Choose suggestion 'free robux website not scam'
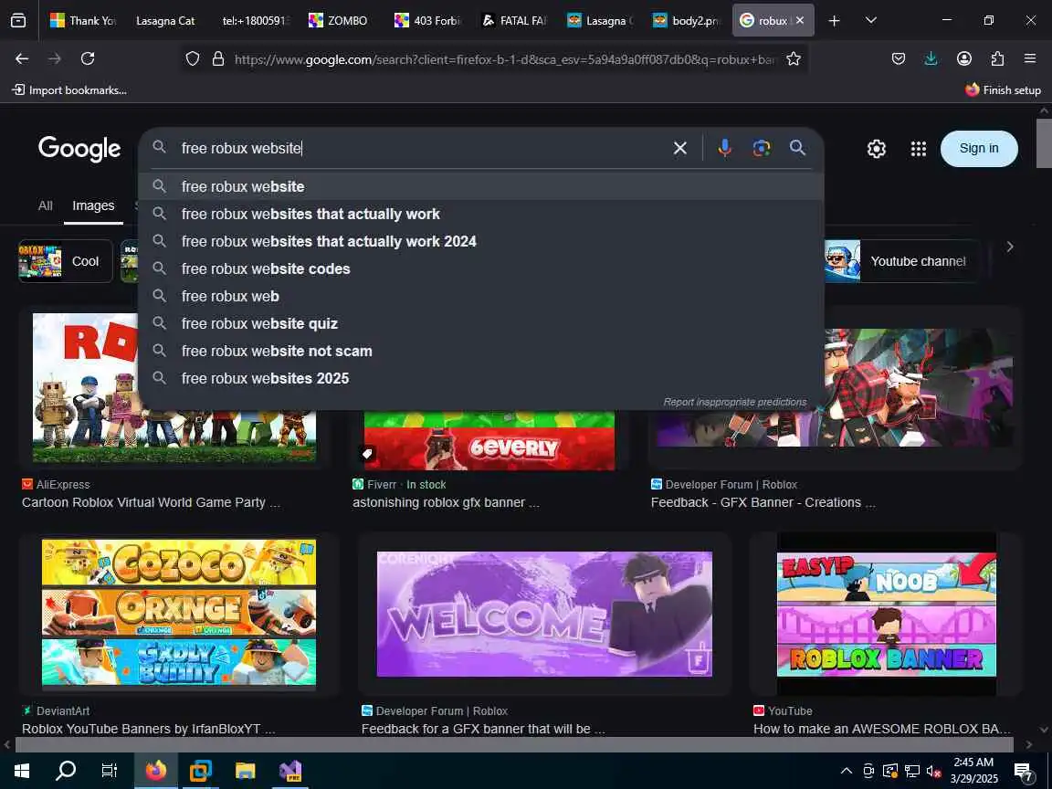1052x789 pixels. click(480, 352)
